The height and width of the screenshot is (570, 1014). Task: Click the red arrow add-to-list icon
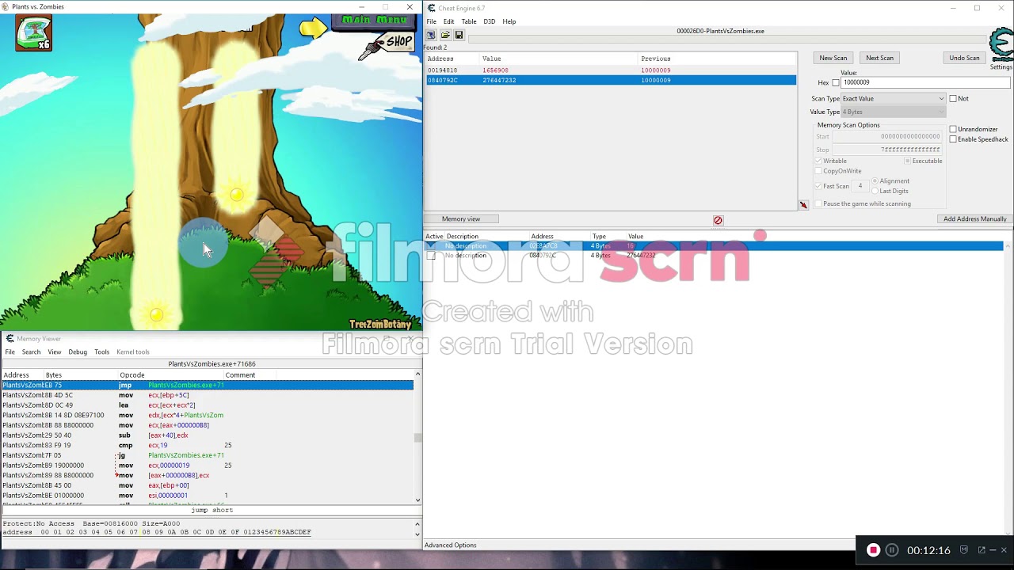803,205
